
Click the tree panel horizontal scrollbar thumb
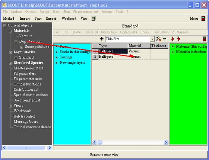click(x=26, y=148)
